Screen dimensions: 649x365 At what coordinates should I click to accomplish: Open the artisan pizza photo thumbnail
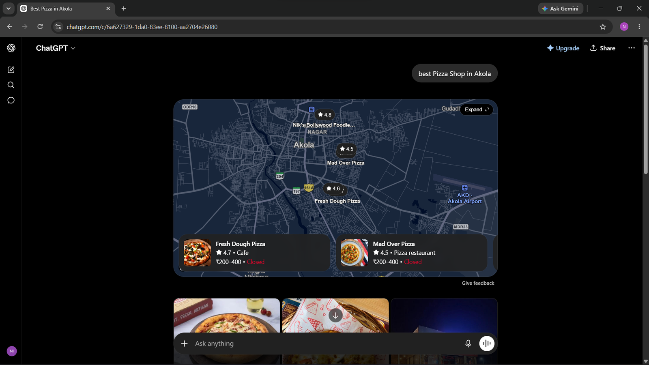pos(227,316)
